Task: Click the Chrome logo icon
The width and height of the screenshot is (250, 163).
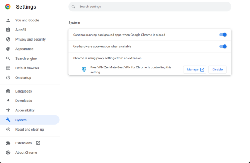Action: [x=8, y=7]
